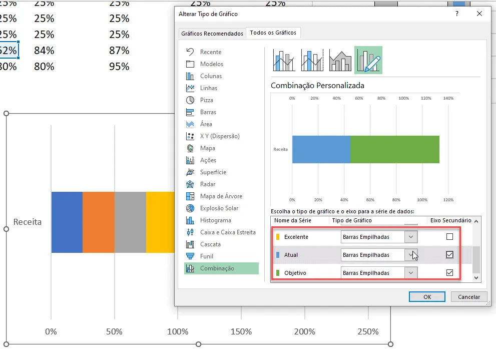The height and width of the screenshot is (350, 496).
Task: Uncheck secondary axis for Objetivo series
Action: [449, 273]
